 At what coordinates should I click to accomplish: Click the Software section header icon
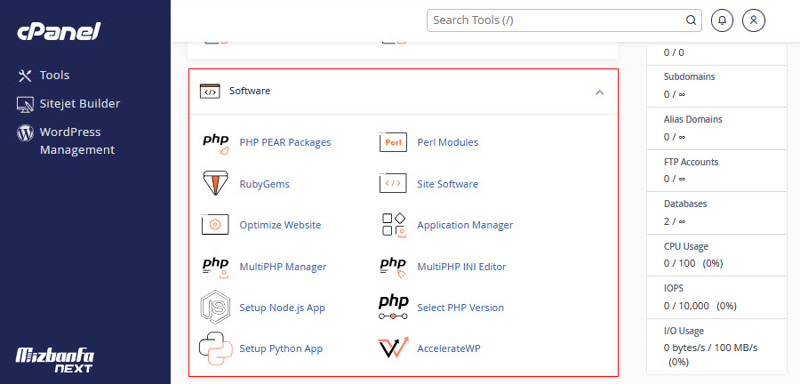210,92
